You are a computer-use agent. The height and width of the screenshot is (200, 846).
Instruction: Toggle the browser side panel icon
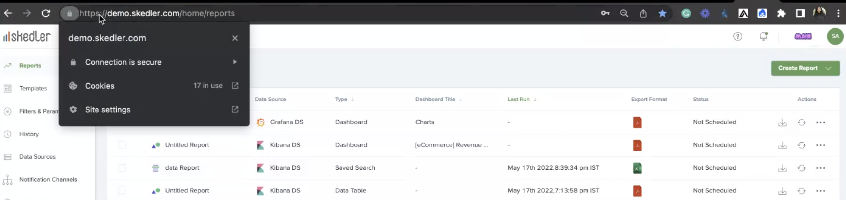[800, 13]
